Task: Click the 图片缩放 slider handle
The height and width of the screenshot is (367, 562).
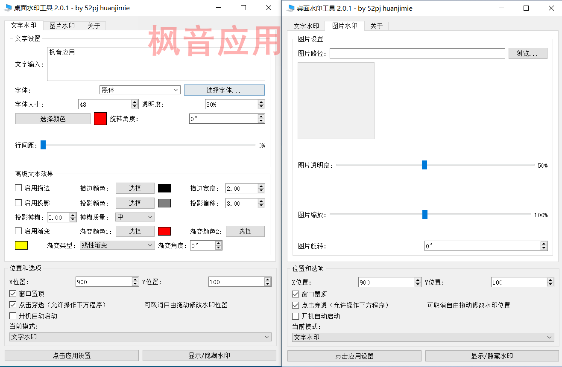Action: click(425, 214)
